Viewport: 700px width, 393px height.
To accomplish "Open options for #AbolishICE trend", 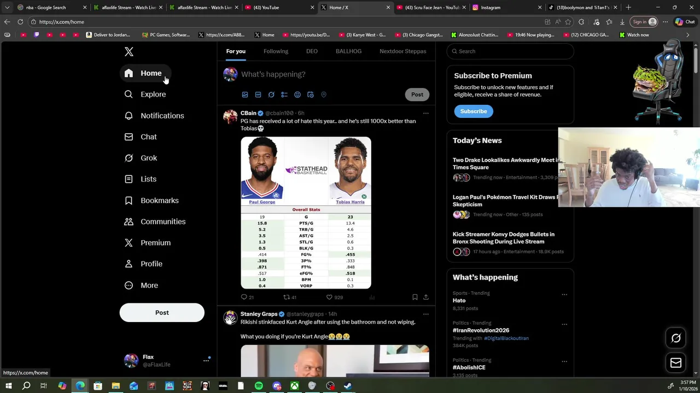I will (564, 362).
